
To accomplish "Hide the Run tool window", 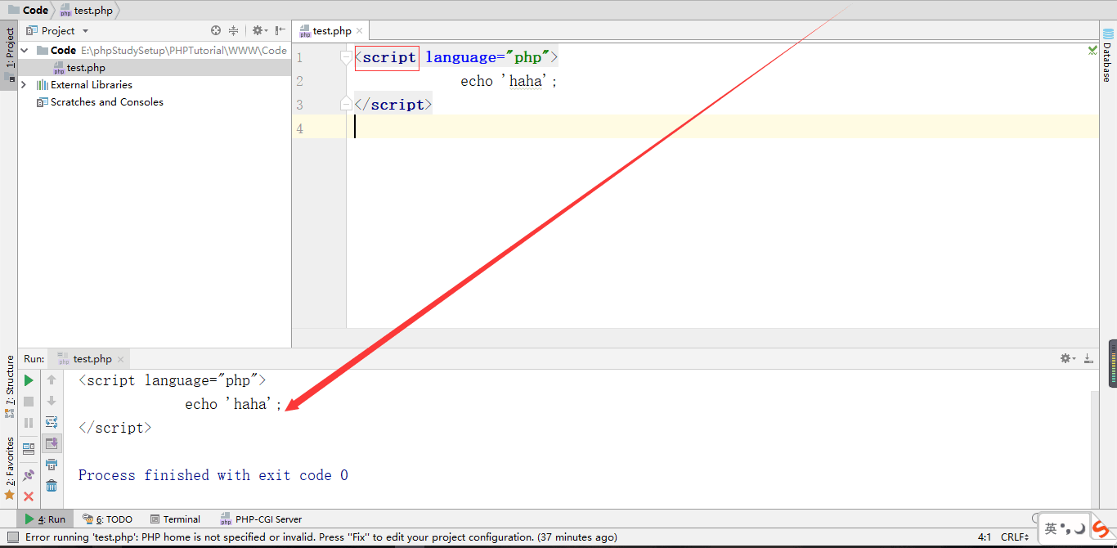I will (1088, 358).
